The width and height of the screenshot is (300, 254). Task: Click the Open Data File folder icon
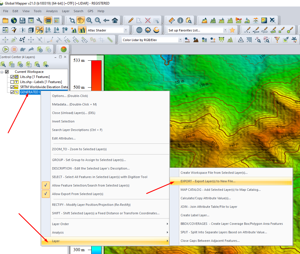[x=5, y=20]
